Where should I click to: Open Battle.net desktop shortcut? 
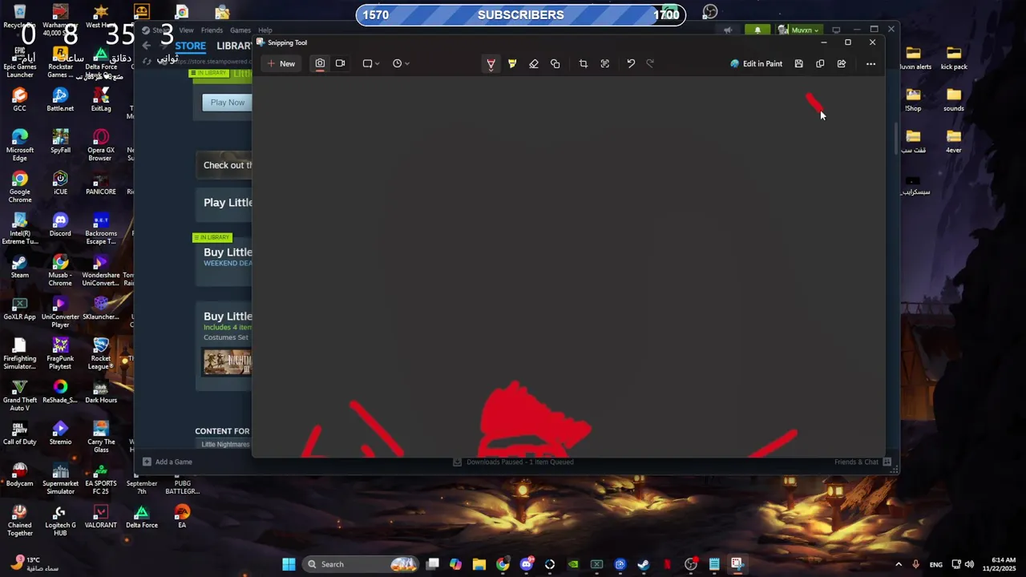tap(60, 99)
